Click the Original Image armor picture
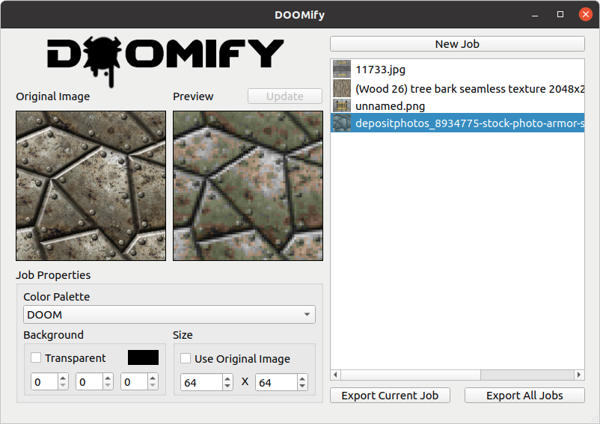Viewport: 600px width, 424px height. [x=91, y=185]
